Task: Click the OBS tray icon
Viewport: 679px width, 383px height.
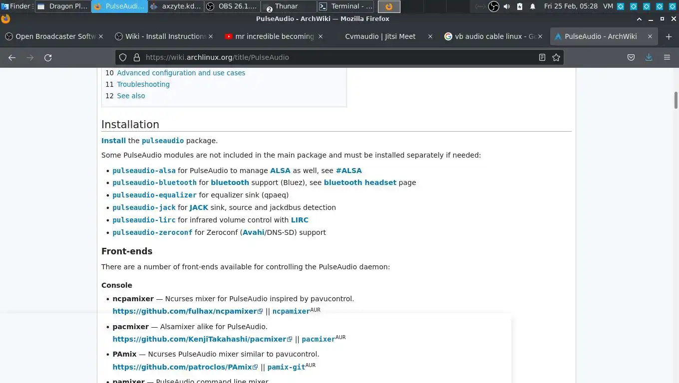Action: [x=493, y=6]
